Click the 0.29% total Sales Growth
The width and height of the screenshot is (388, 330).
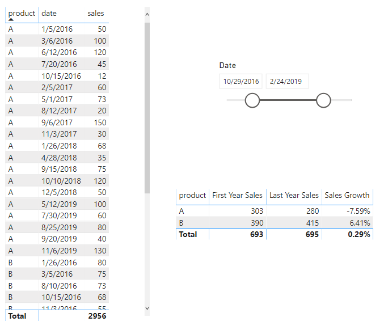359,234
